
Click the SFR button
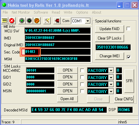(129, 81)
